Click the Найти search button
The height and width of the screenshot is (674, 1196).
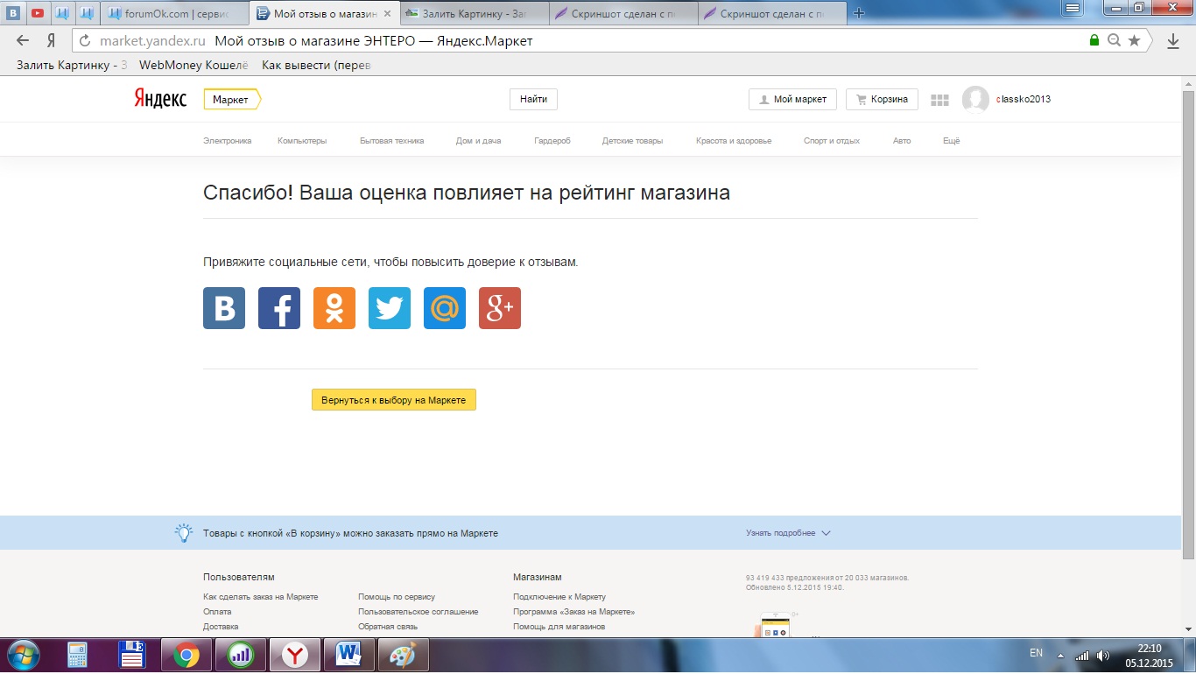[x=533, y=100]
